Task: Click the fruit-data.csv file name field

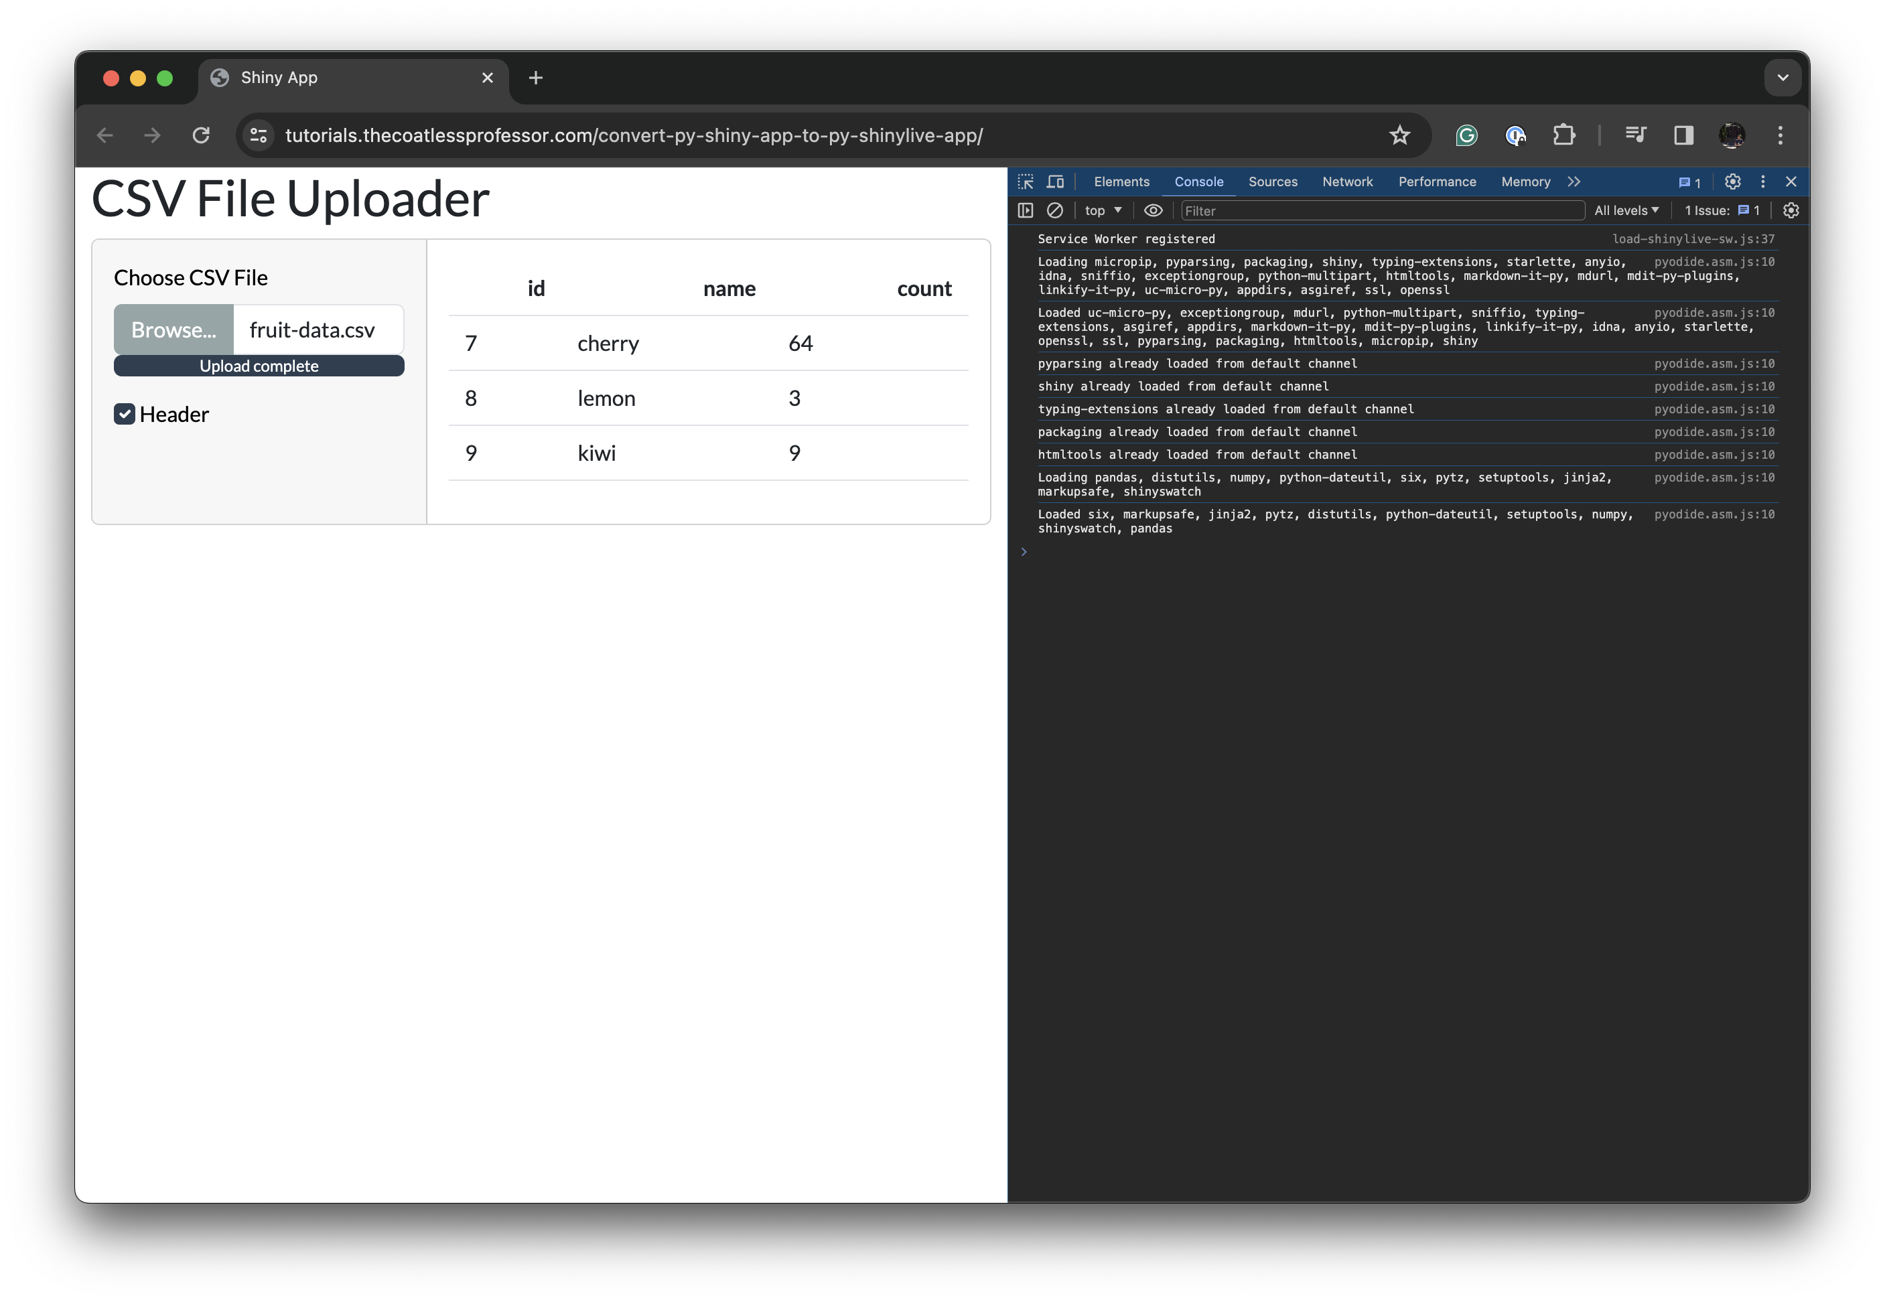Action: [x=318, y=330]
